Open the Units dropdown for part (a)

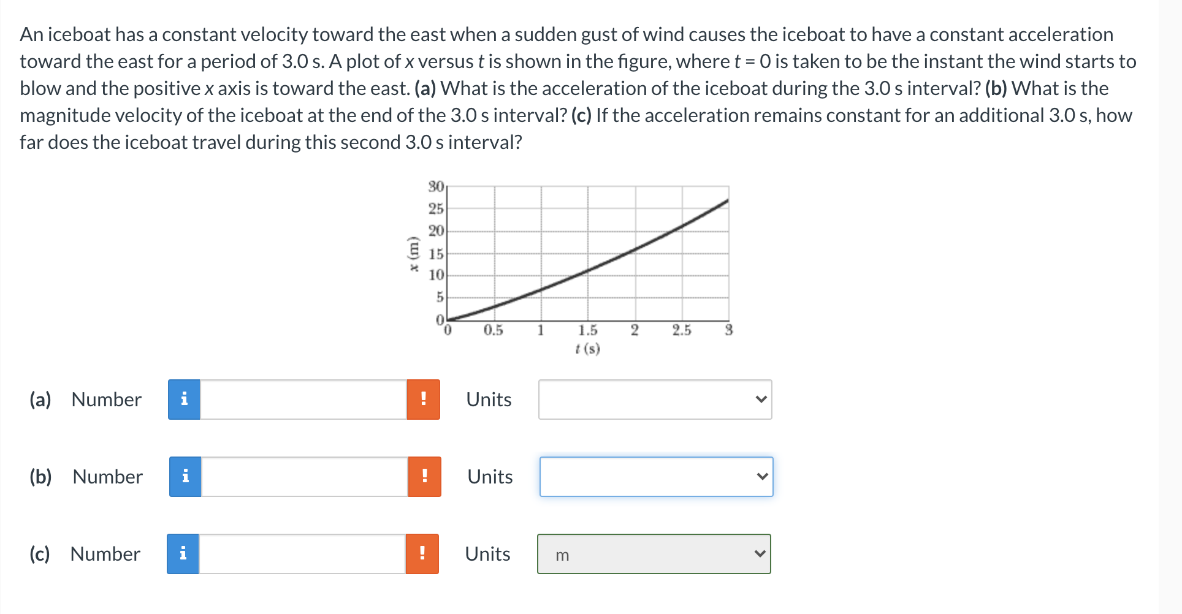655,400
